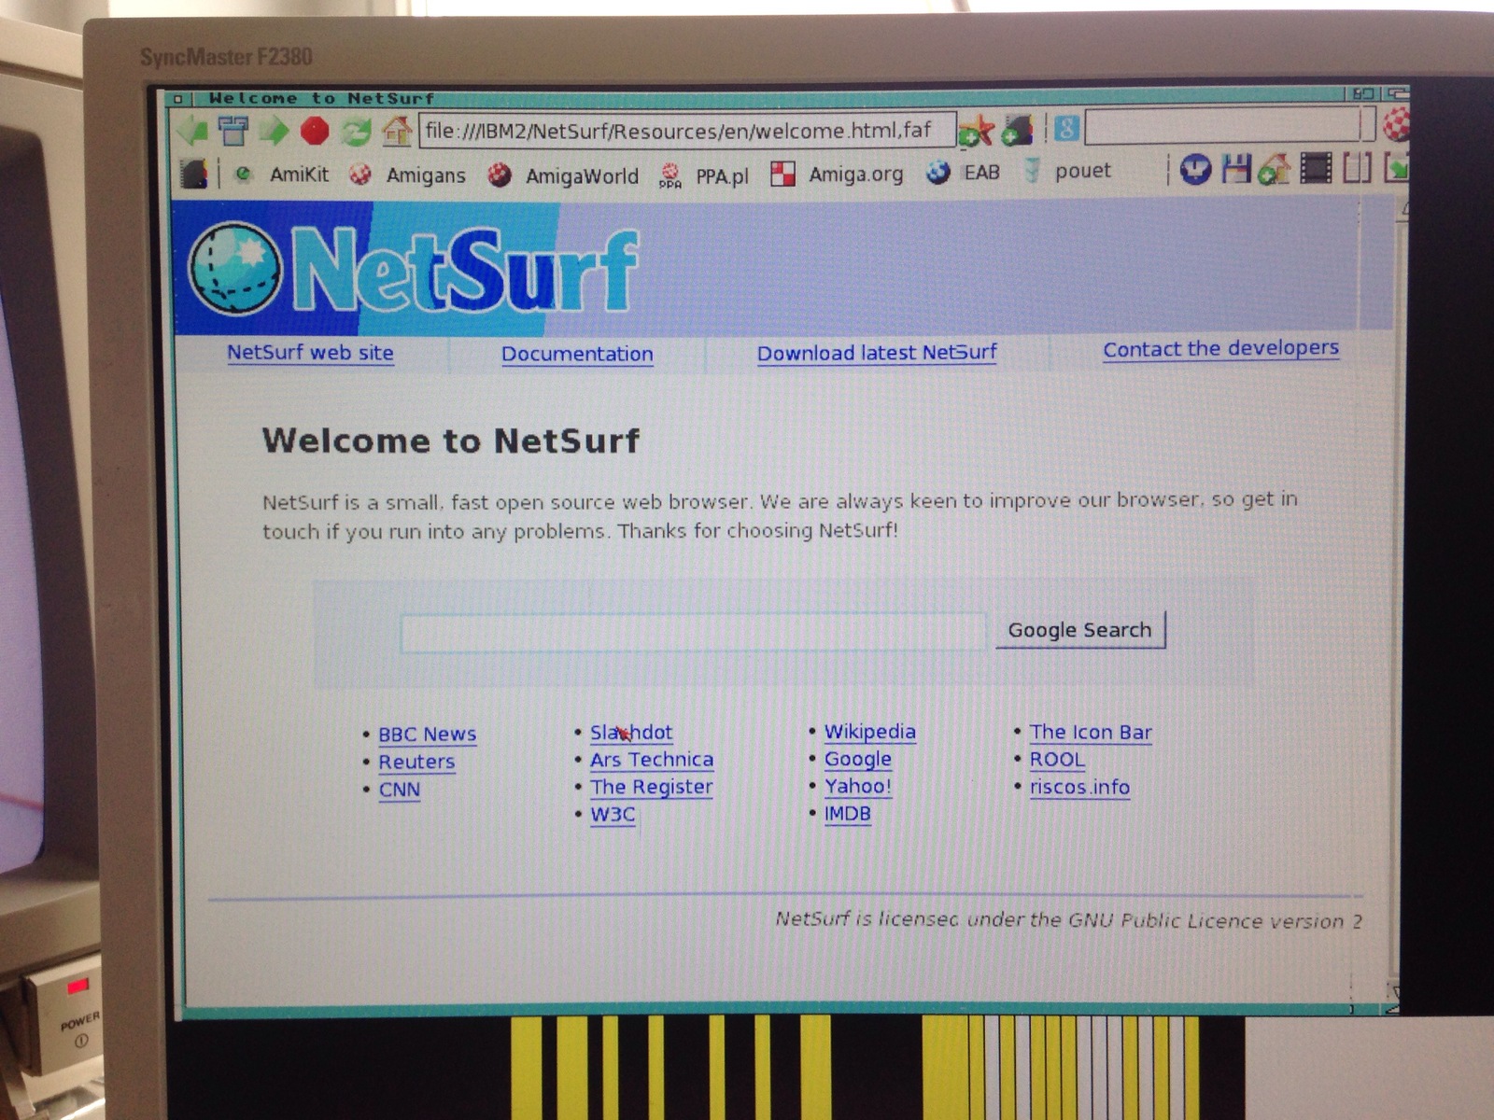Open EAB bookmark
Image resolution: width=1494 pixels, height=1120 pixels.
964,173
